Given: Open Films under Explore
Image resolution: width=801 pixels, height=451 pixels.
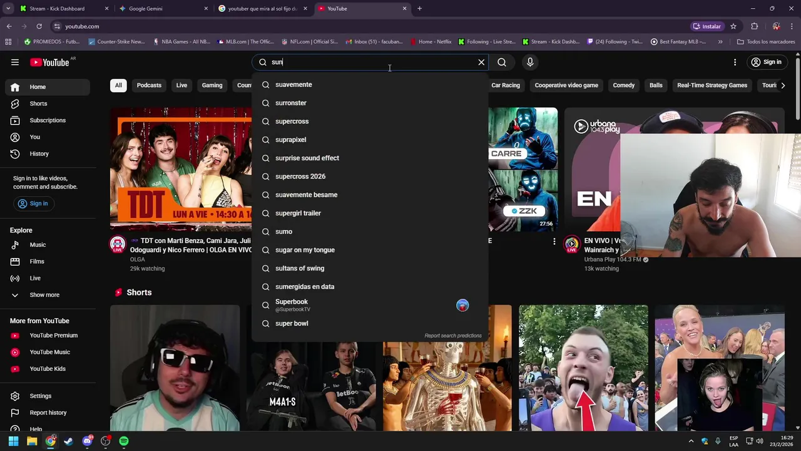Looking at the screenshot, I should (x=48, y=261).
